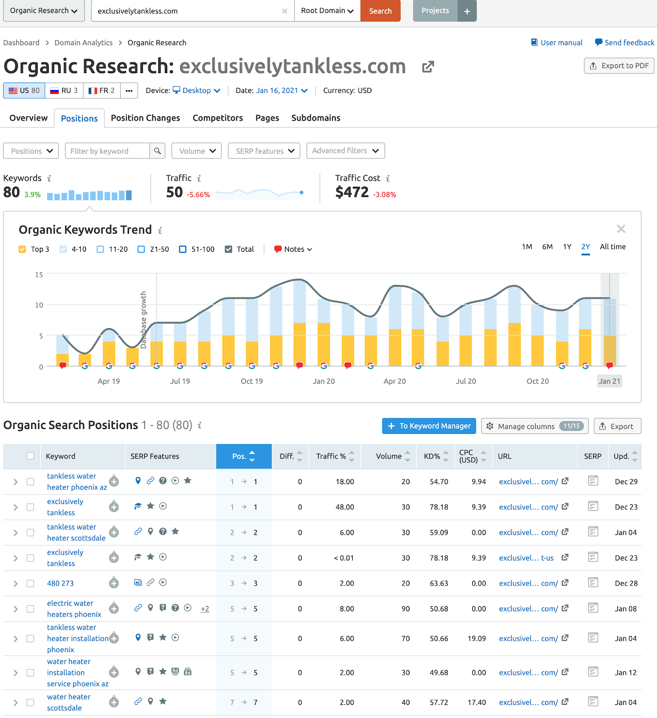Open the Domain Analytics breadcrumb link
The height and width of the screenshot is (718, 657).
[x=83, y=43]
